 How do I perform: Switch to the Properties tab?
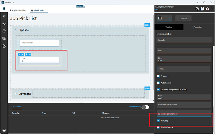coord(198,27)
